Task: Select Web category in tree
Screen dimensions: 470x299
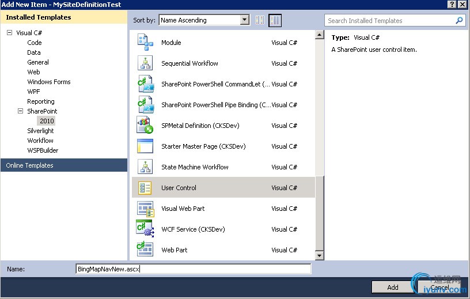Action: pos(33,72)
